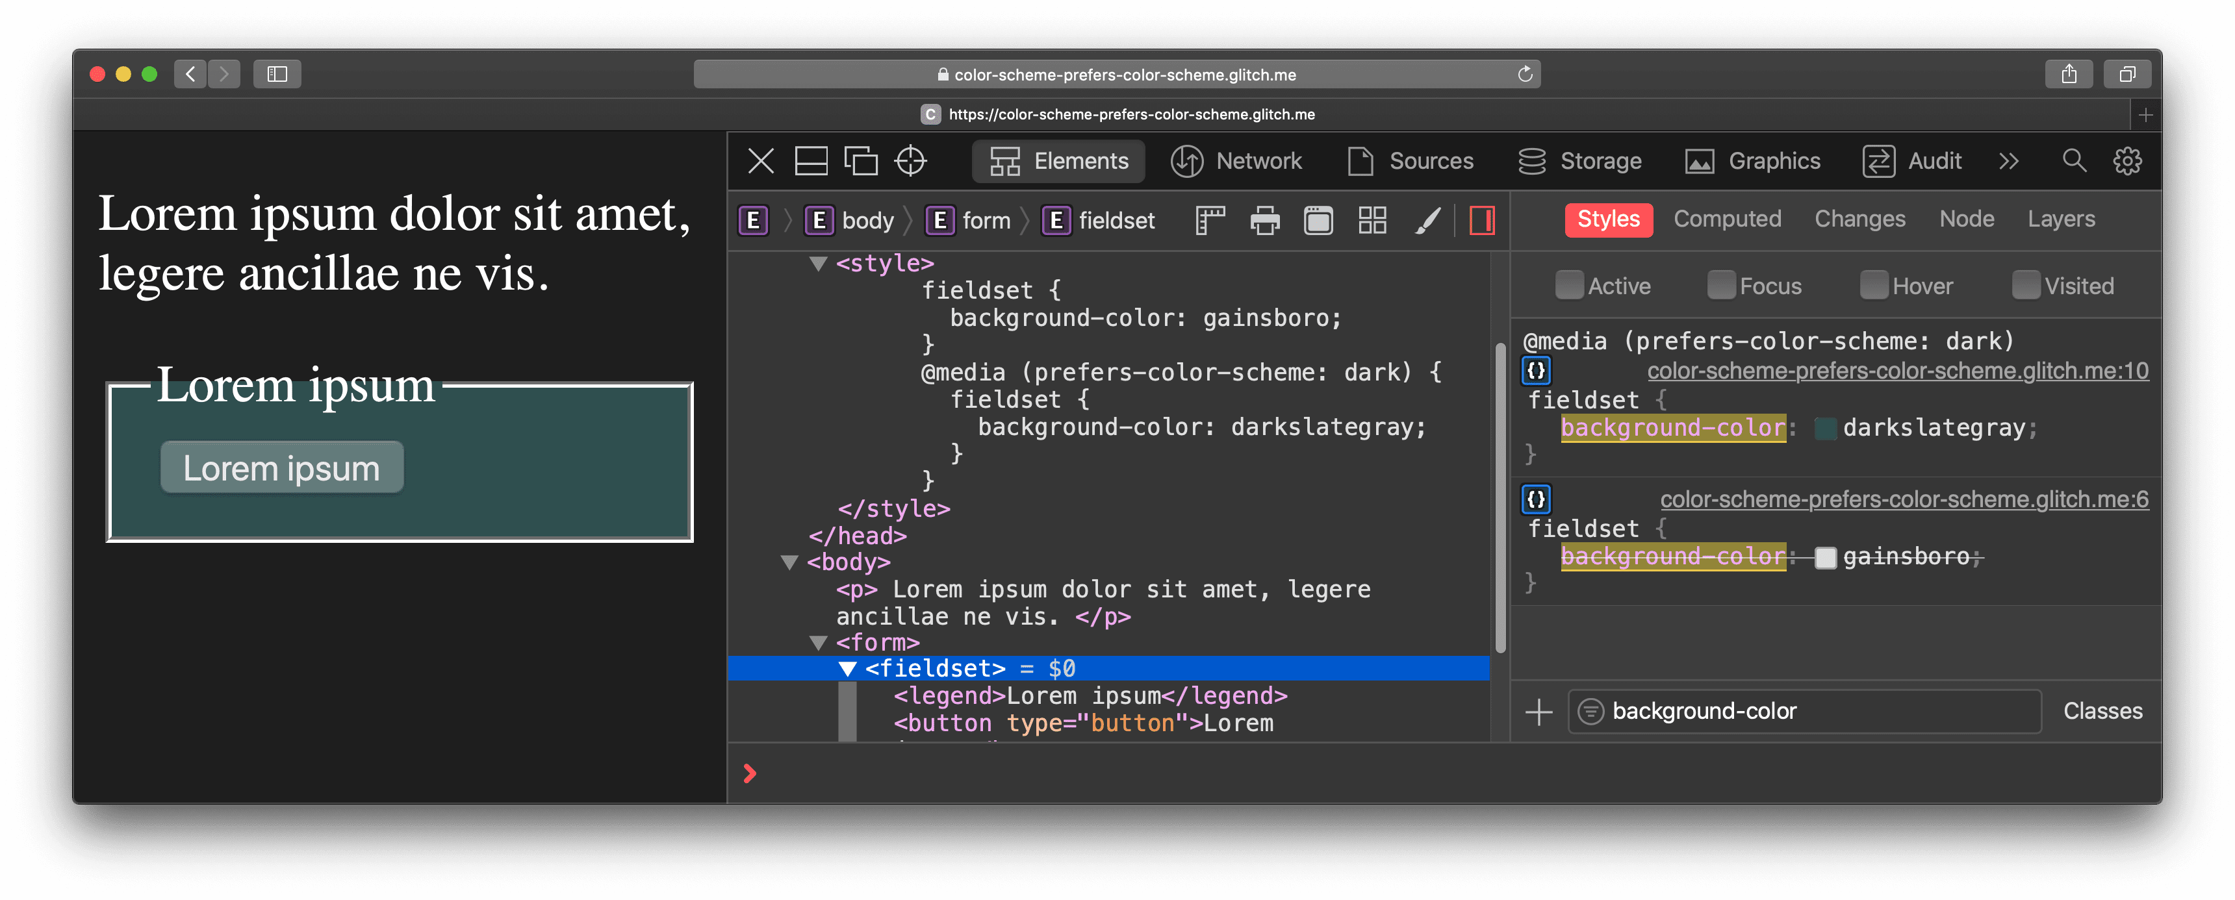Click the Elements panel tab
Image resolution: width=2235 pixels, height=900 pixels.
point(1060,161)
